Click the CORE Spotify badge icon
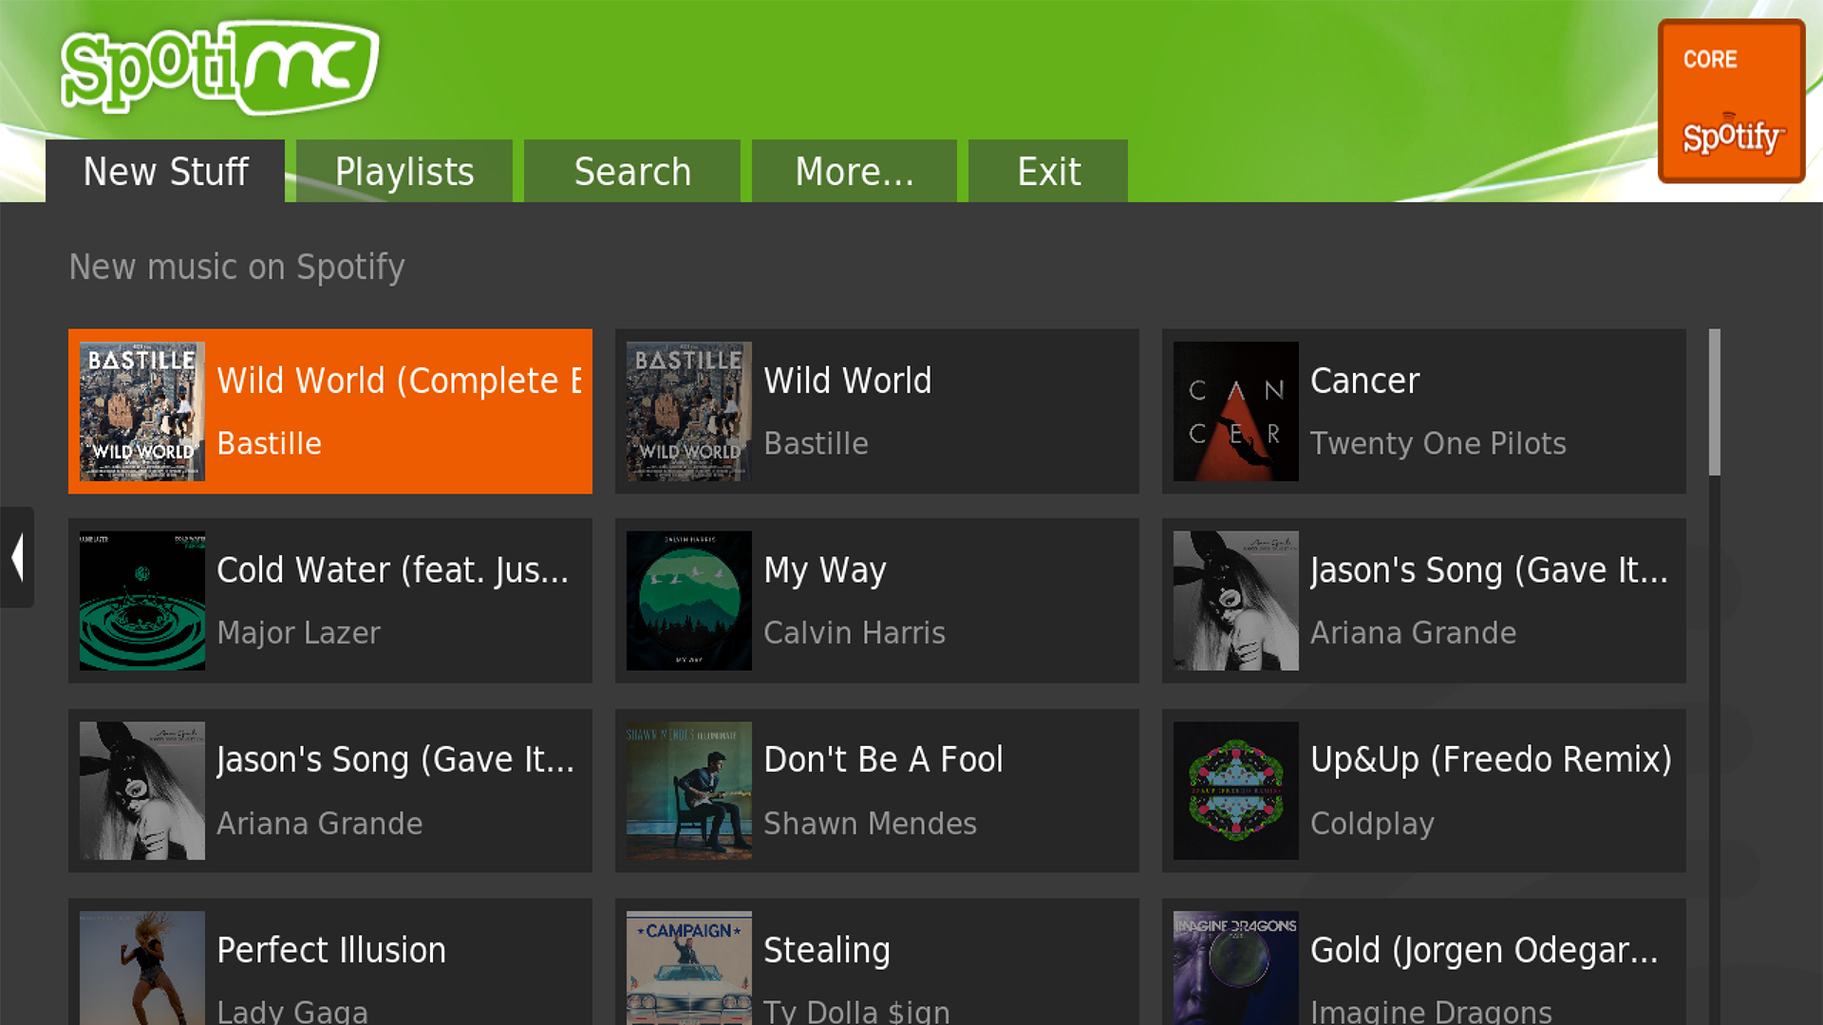Image resolution: width=1823 pixels, height=1025 pixels. click(1730, 101)
